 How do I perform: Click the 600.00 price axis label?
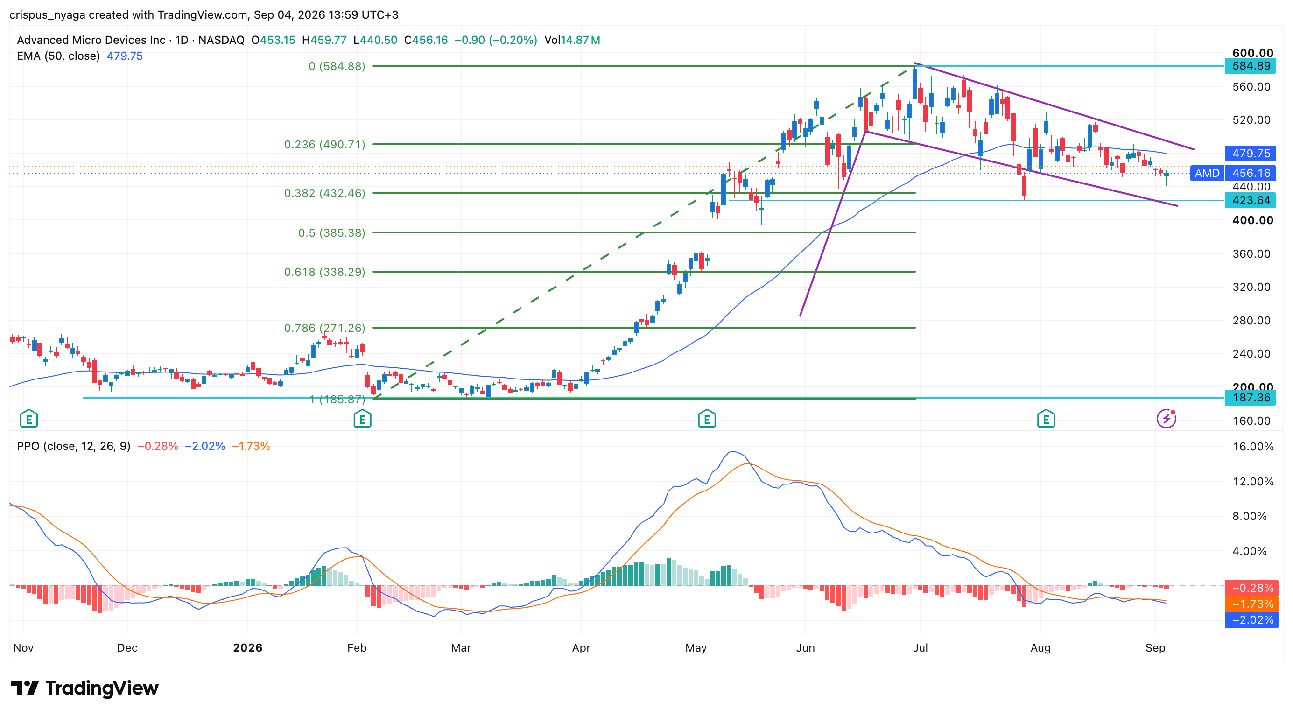pyautogui.click(x=1252, y=53)
